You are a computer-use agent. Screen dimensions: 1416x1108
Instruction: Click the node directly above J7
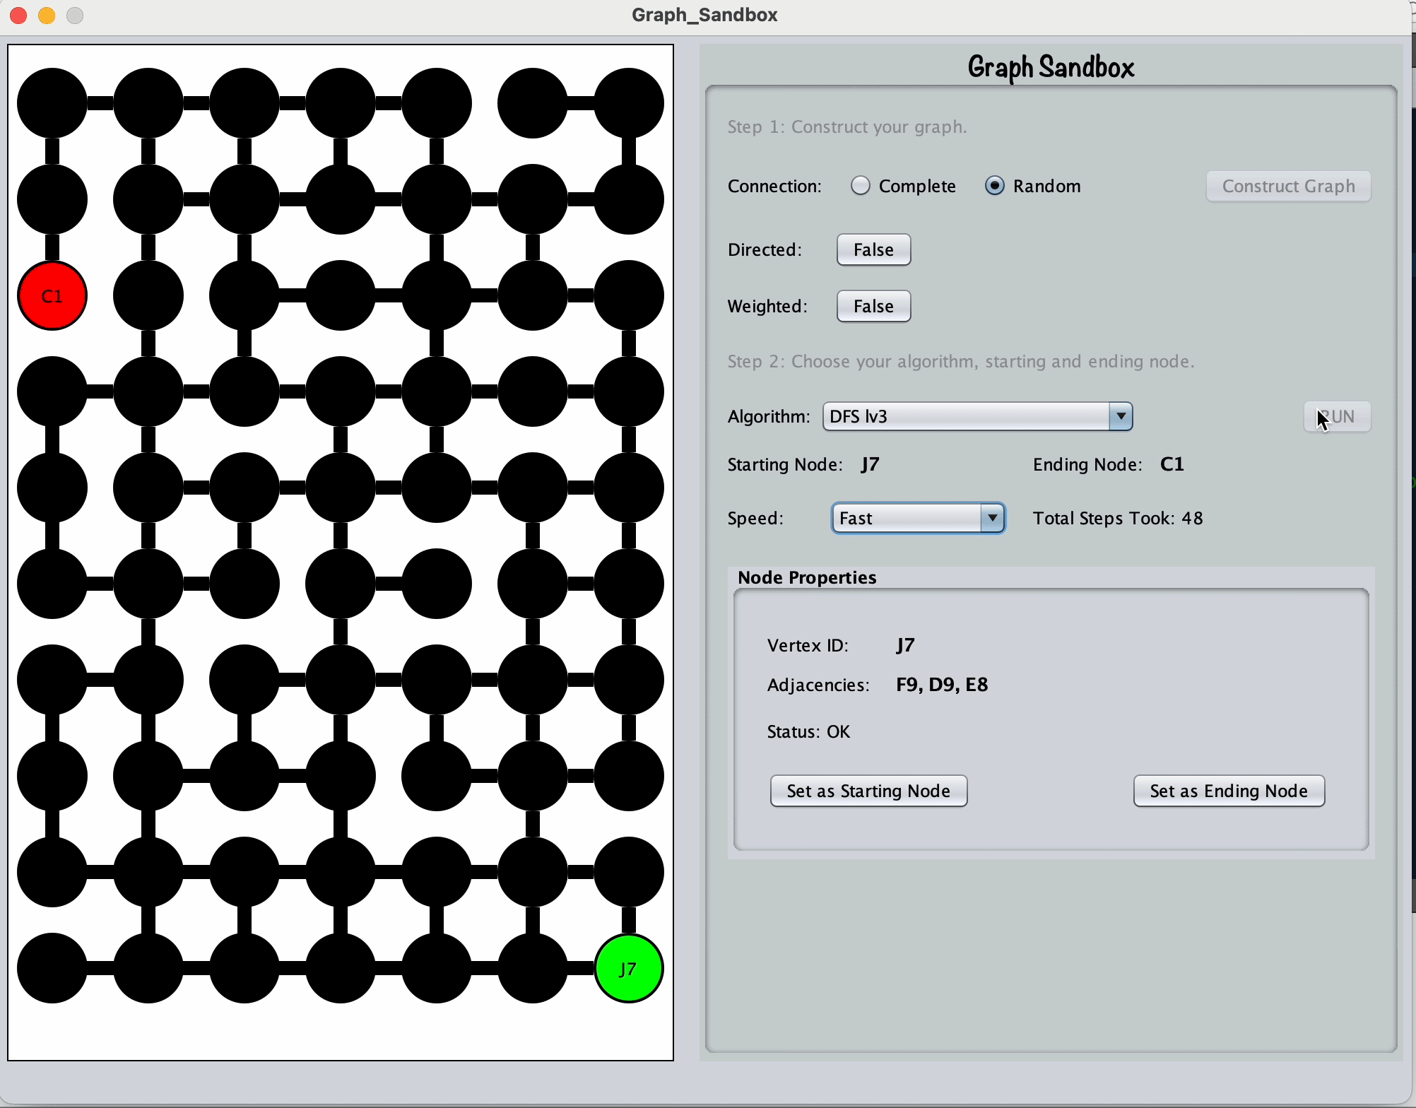(628, 872)
